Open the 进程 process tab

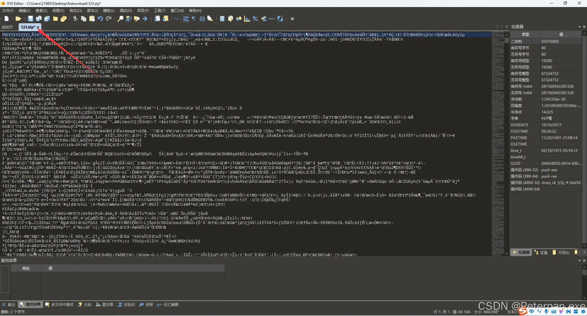[x=146, y=305]
